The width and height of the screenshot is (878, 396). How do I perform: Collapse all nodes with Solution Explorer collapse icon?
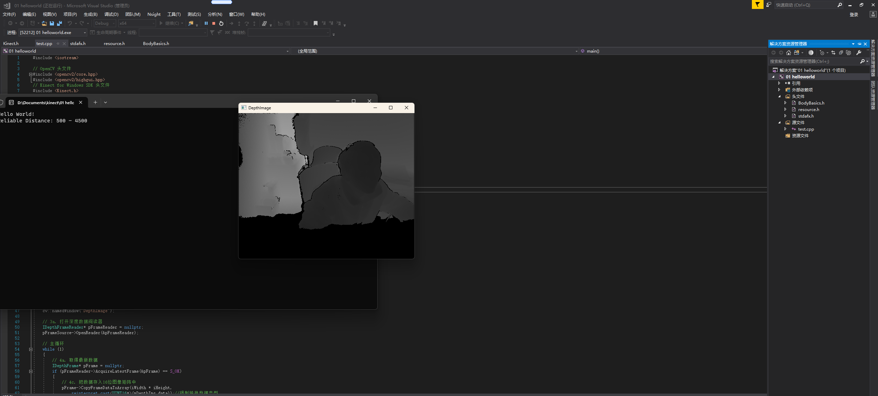point(841,53)
